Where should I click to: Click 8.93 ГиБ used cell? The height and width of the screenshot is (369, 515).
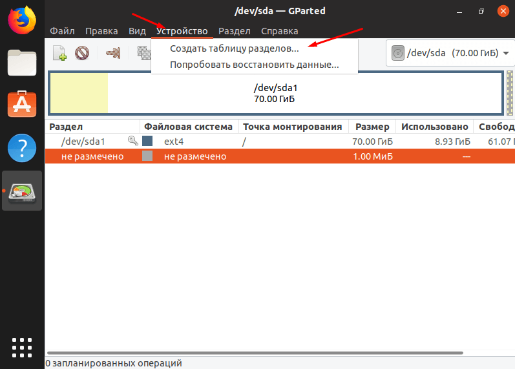[452, 142]
